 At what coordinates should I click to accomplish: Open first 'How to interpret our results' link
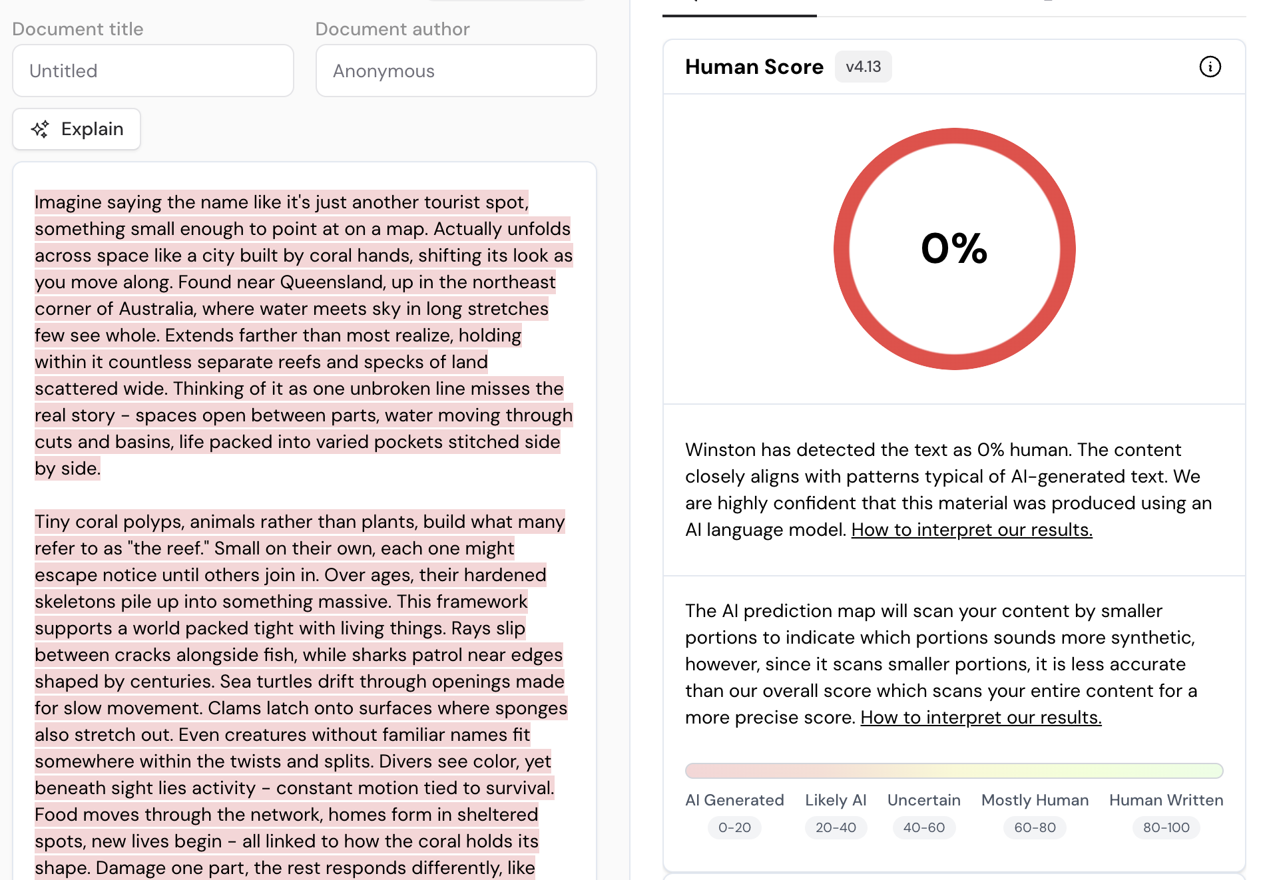(x=971, y=530)
